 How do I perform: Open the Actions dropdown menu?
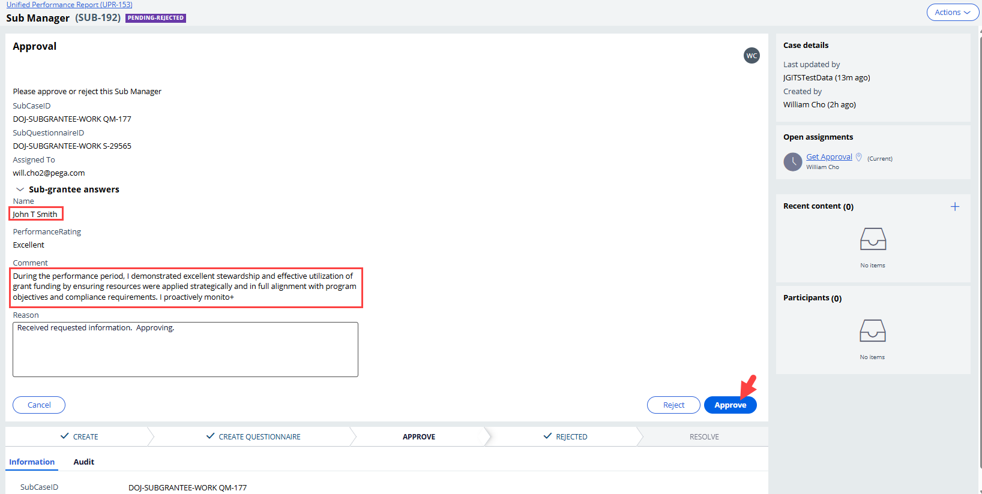coord(952,13)
